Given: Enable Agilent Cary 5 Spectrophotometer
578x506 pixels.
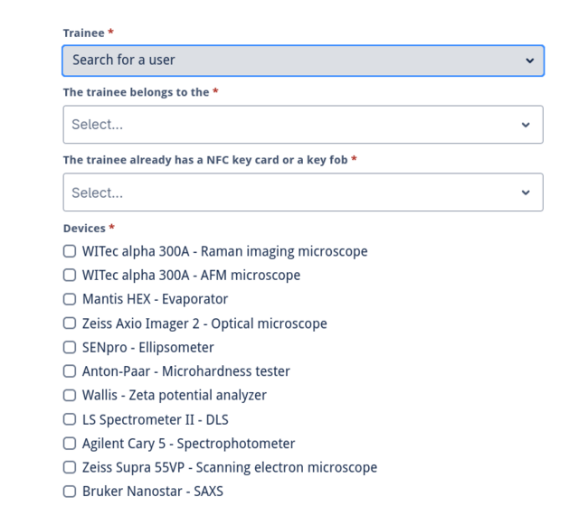Looking at the screenshot, I should pyautogui.click(x=70, y=444).
